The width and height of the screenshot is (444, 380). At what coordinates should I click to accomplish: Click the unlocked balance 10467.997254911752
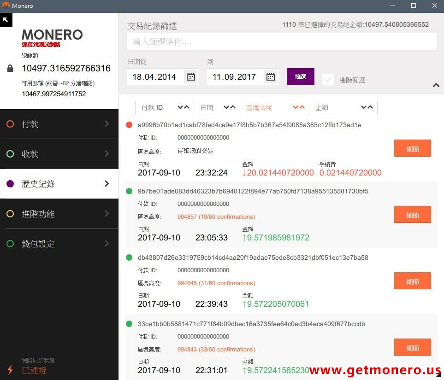click(x=54, y=94)
